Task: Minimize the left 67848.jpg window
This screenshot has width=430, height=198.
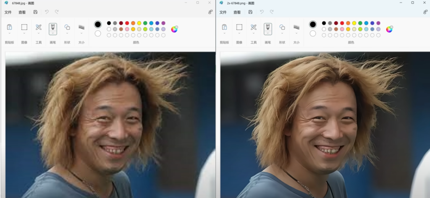Action: 185,3
